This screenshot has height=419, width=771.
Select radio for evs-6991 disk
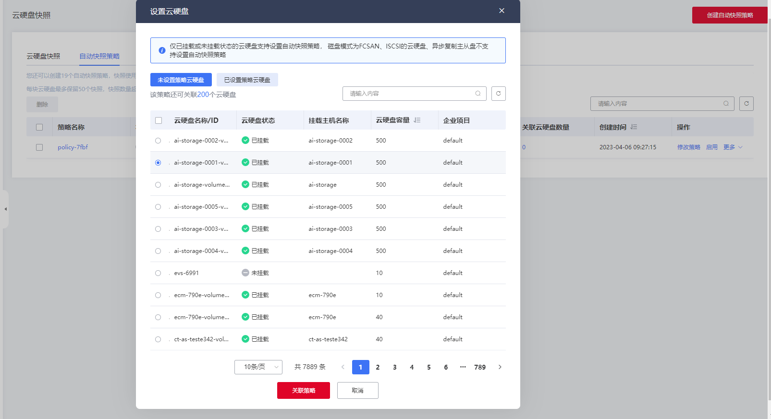pos(158,273)
